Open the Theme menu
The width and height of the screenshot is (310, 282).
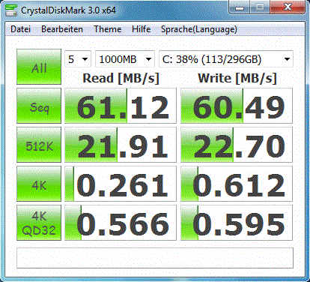(x=108, y=29)
